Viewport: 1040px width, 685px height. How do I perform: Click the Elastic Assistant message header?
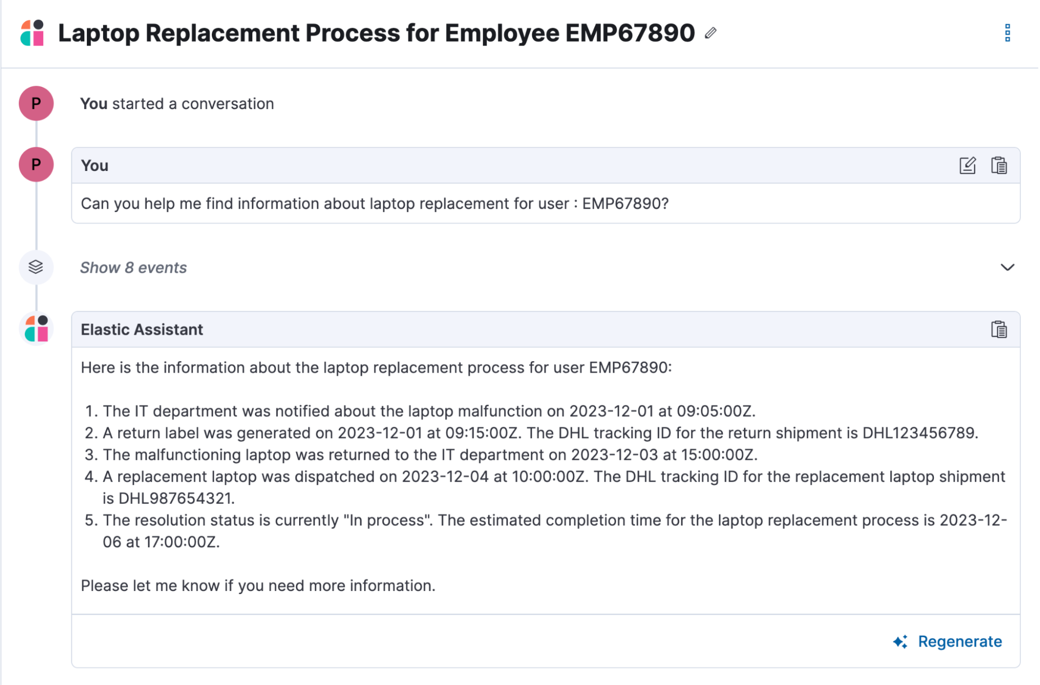[x=546, y=330]
